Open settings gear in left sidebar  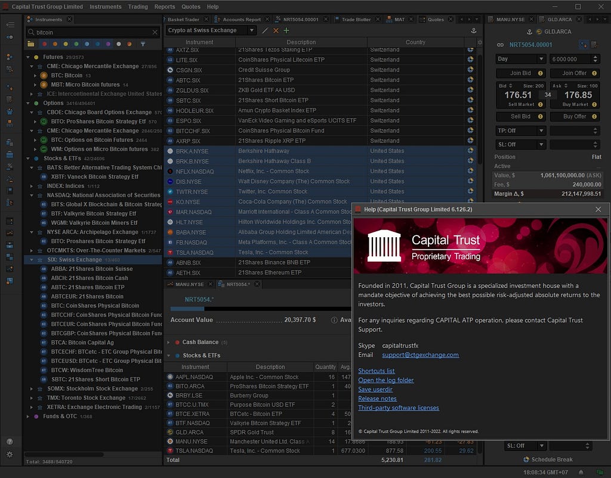pos(10,454)
